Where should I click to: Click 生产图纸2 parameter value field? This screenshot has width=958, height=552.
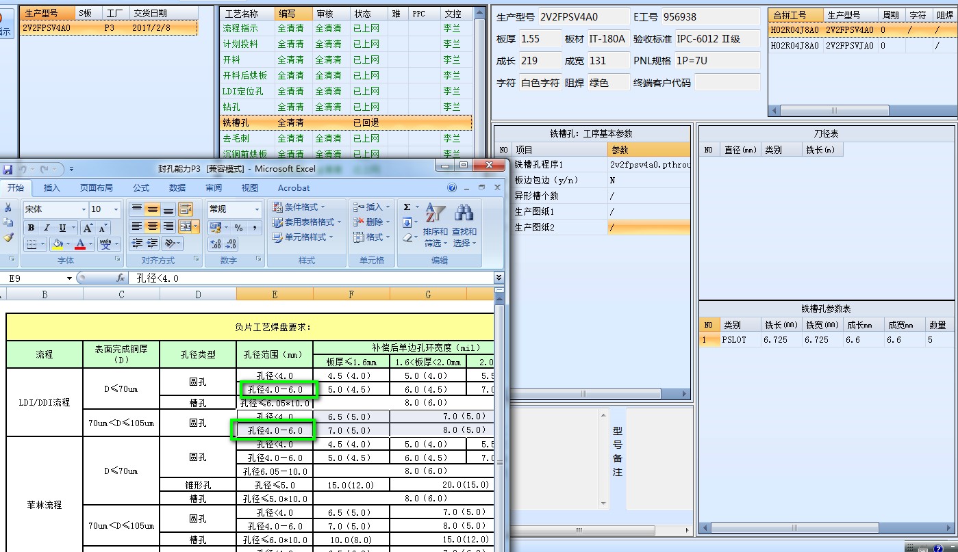click(x=648, y=227)
